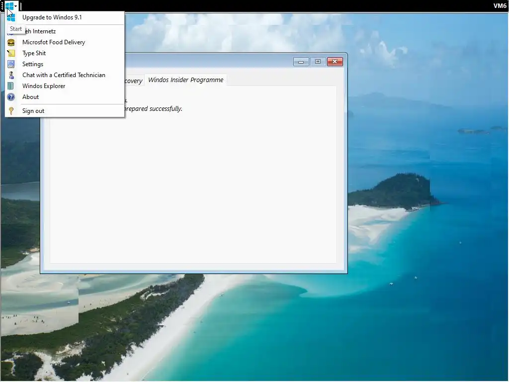Show the About question mark entry
The height and width of the screenshot is (382, 509).
(65, 97)
